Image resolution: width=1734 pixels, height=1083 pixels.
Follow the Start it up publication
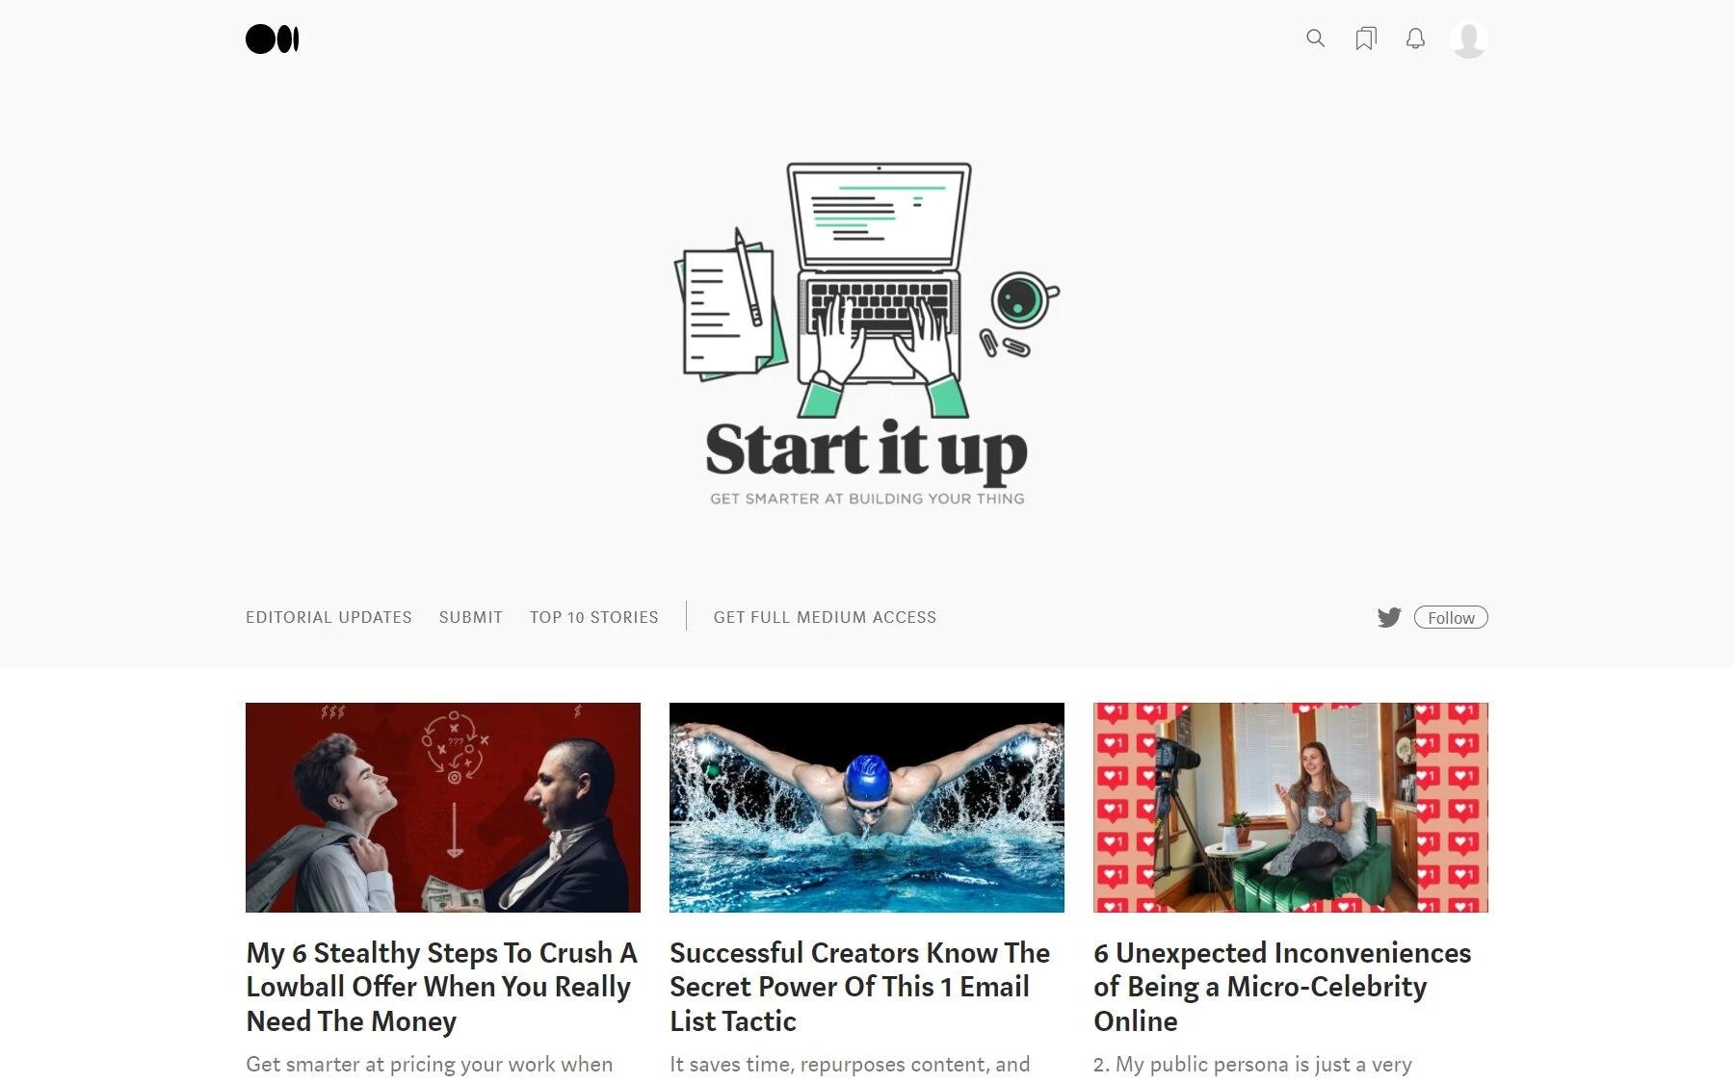1451,617
